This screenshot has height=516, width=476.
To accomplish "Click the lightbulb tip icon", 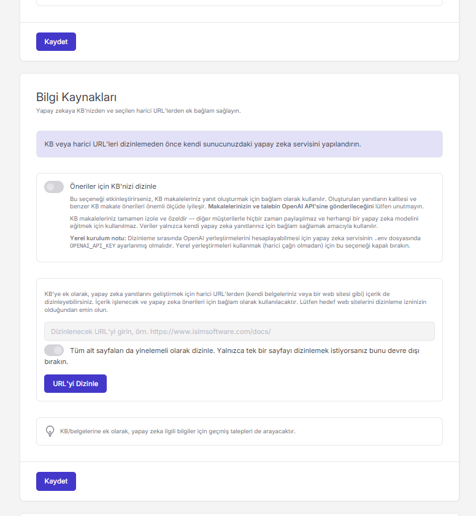I will 50,431.
